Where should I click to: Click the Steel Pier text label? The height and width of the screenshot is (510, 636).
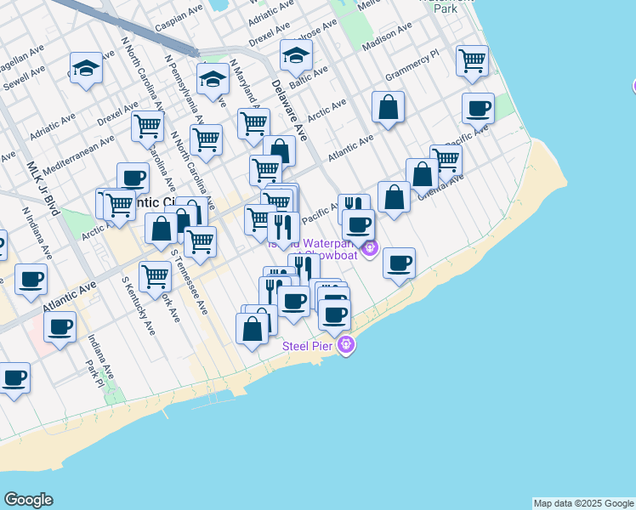(x=309, y=344)
